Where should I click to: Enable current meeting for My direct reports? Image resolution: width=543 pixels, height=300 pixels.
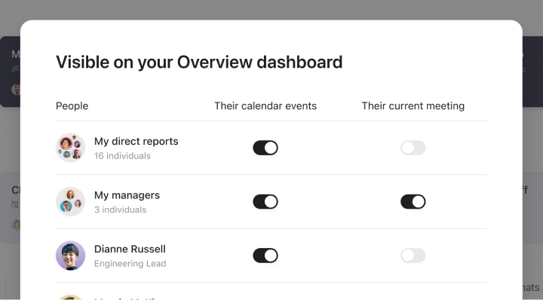pos(413,148)
